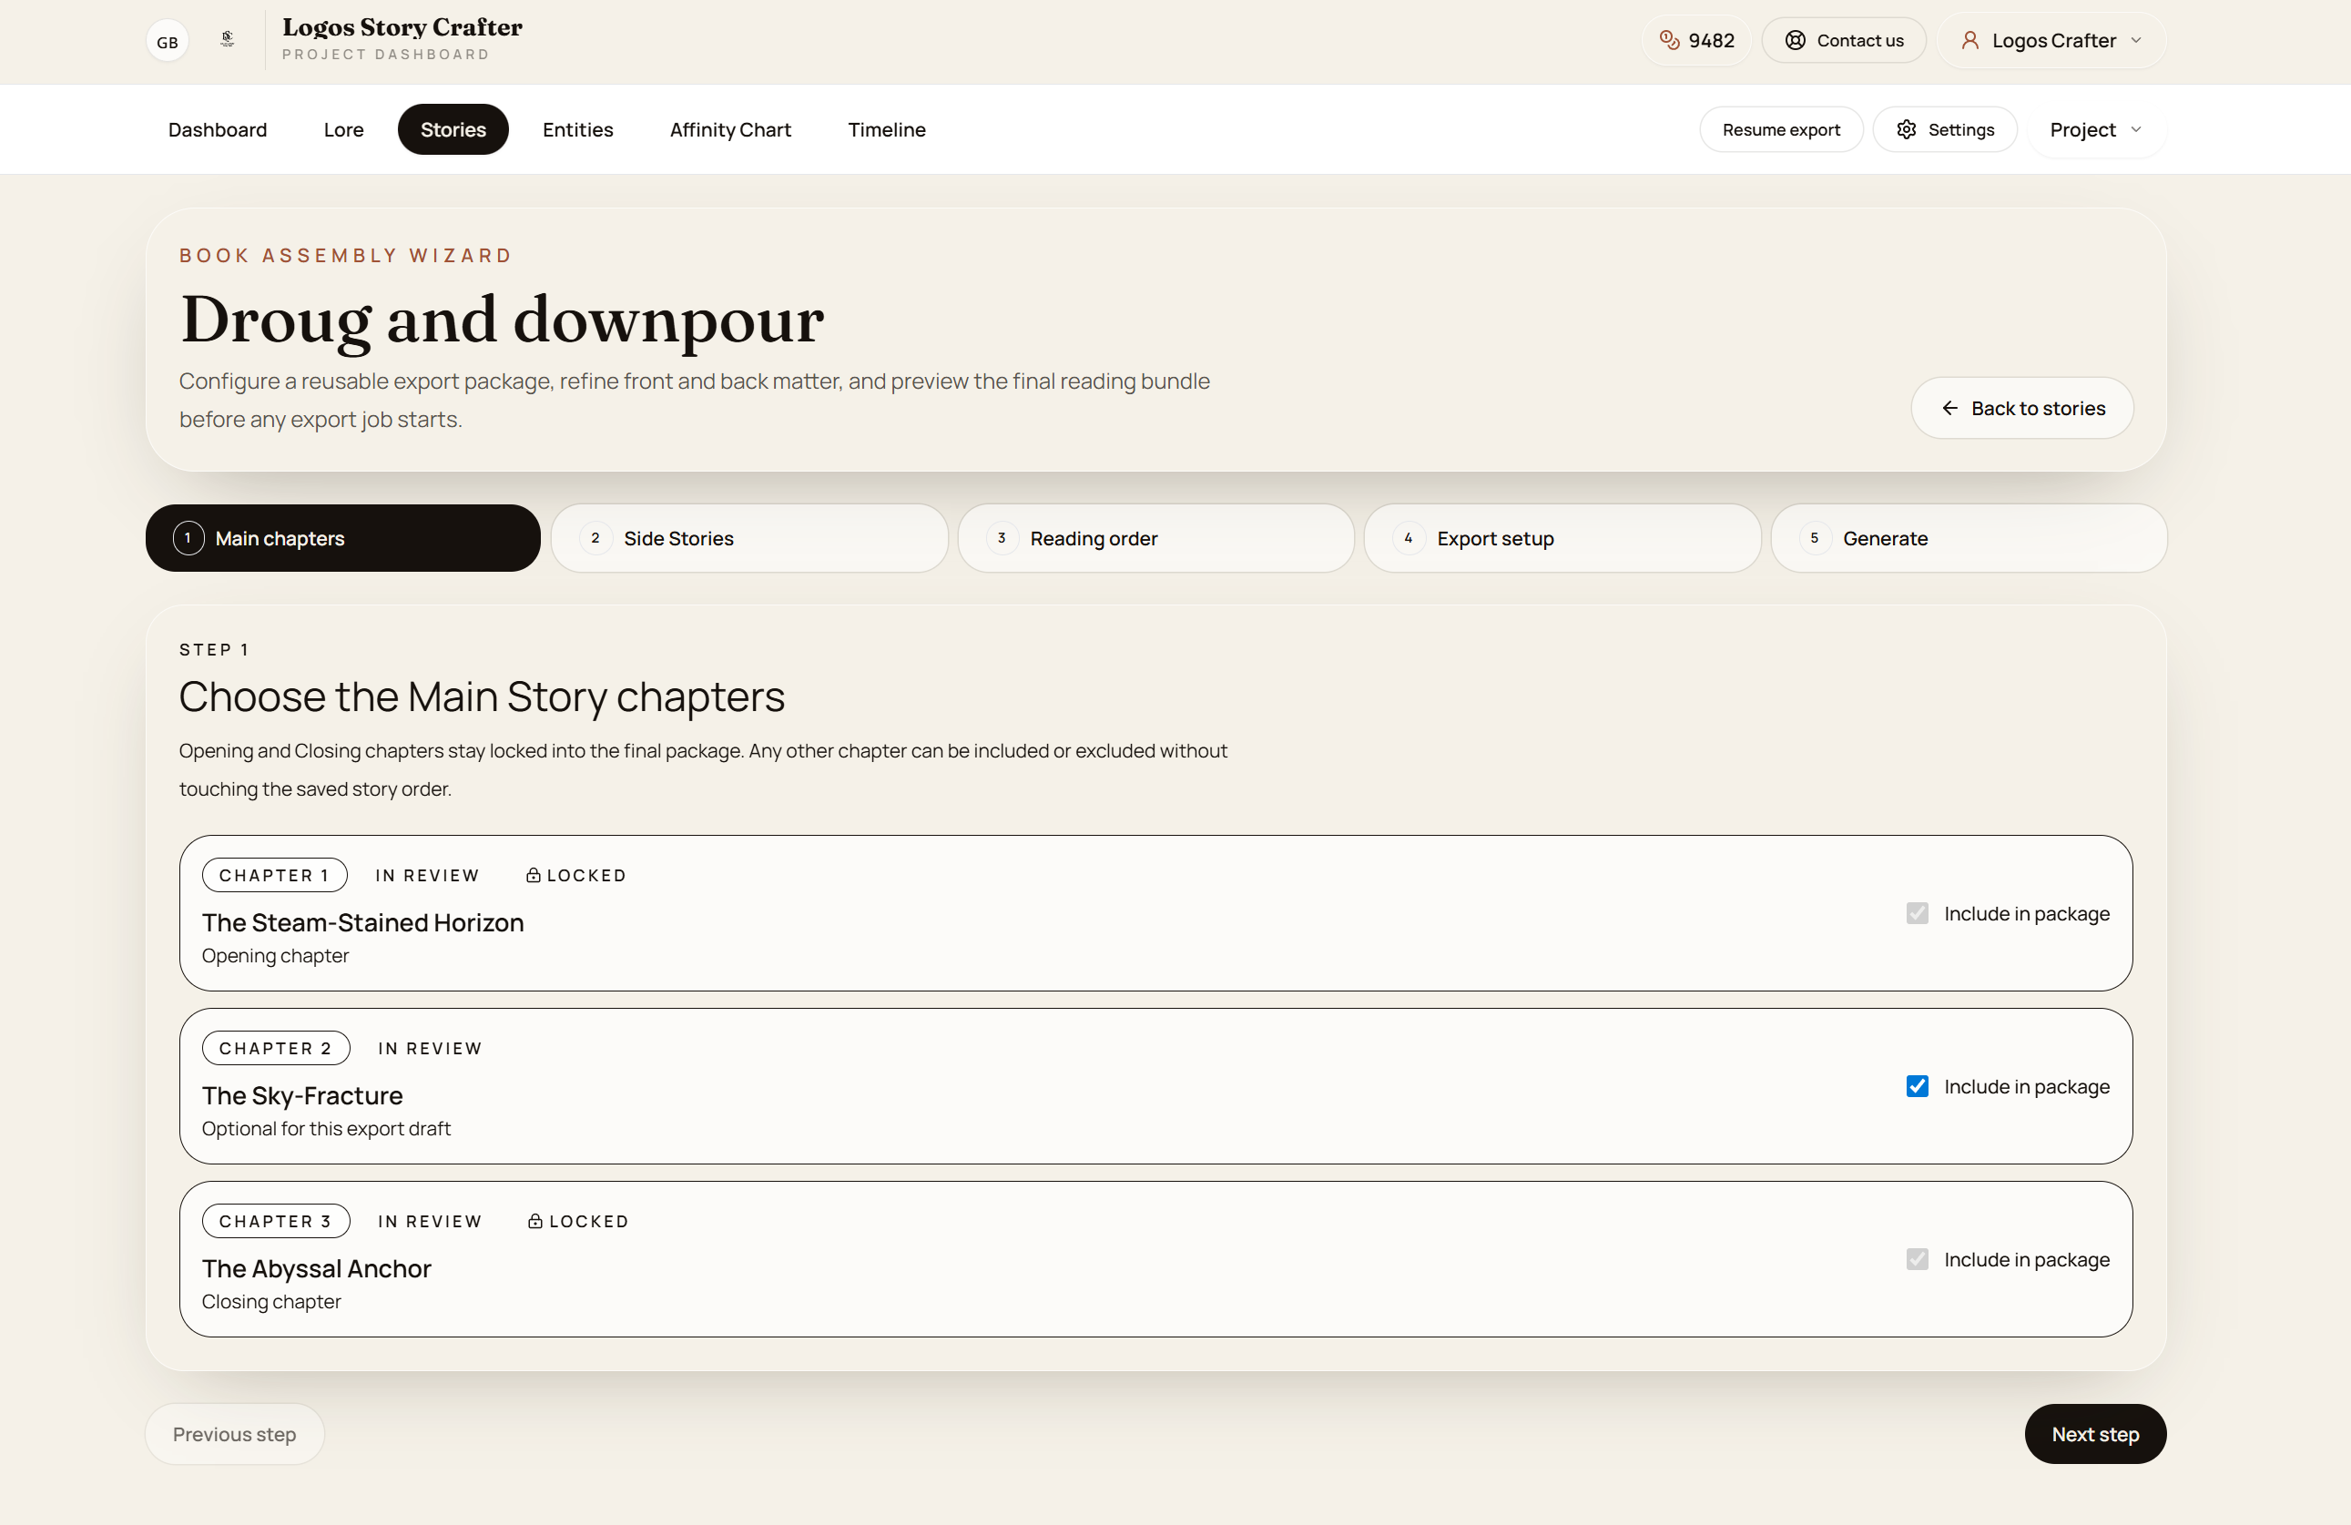Open Settings
2351x1525 pixels.
click(1945, 129)
